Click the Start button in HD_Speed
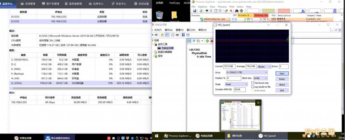 282,74
